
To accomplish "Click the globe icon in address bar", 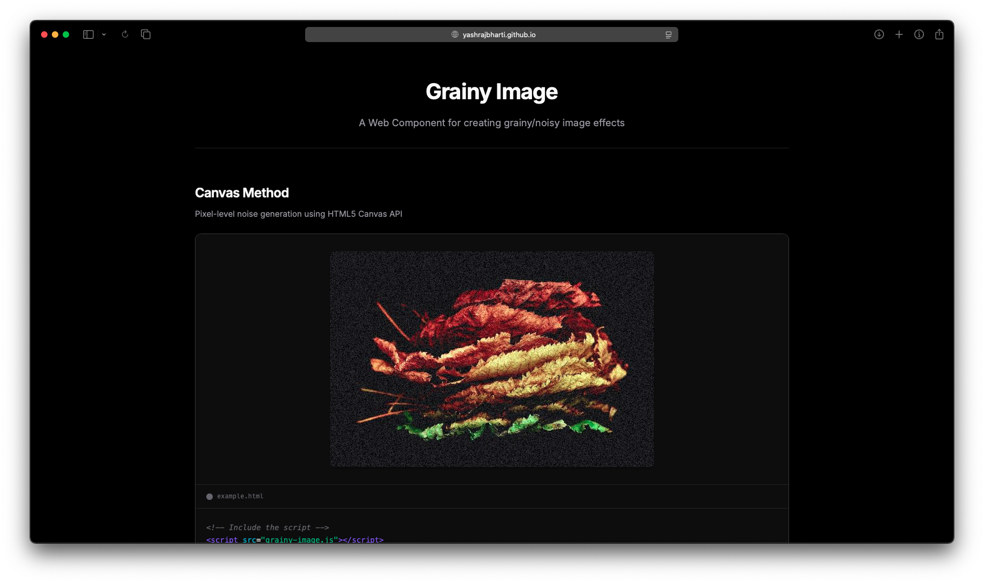I will pyautogui.click(x=455, y=35).
